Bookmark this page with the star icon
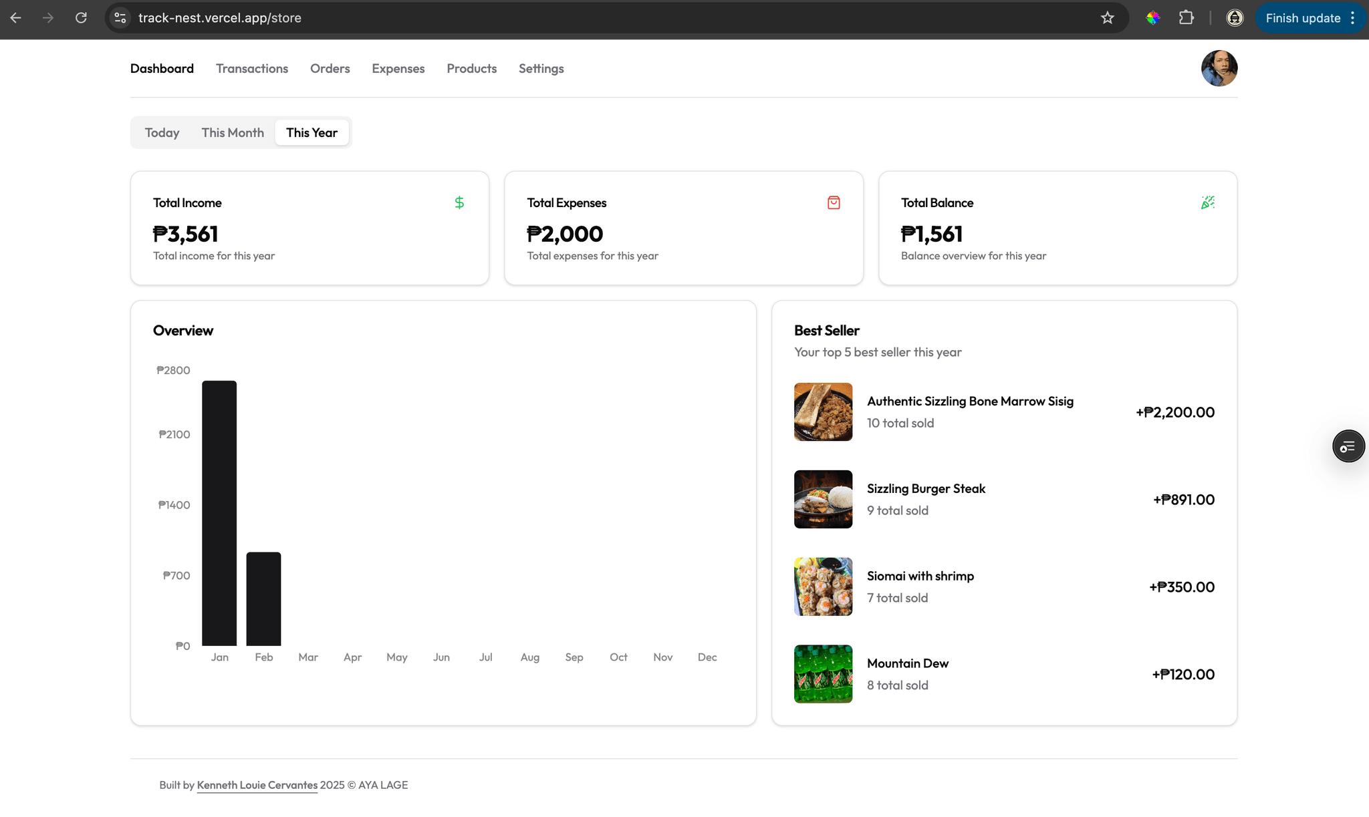 (x=1108, y=18)
